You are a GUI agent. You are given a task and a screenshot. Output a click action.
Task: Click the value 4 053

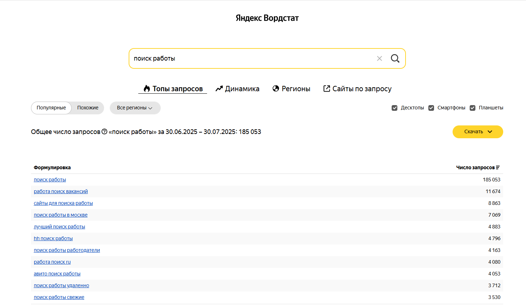coord(494,274)
